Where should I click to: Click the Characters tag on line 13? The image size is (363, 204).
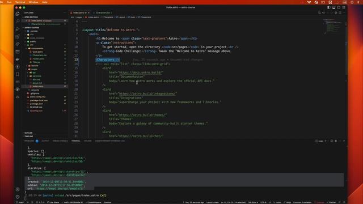[108, 59]
